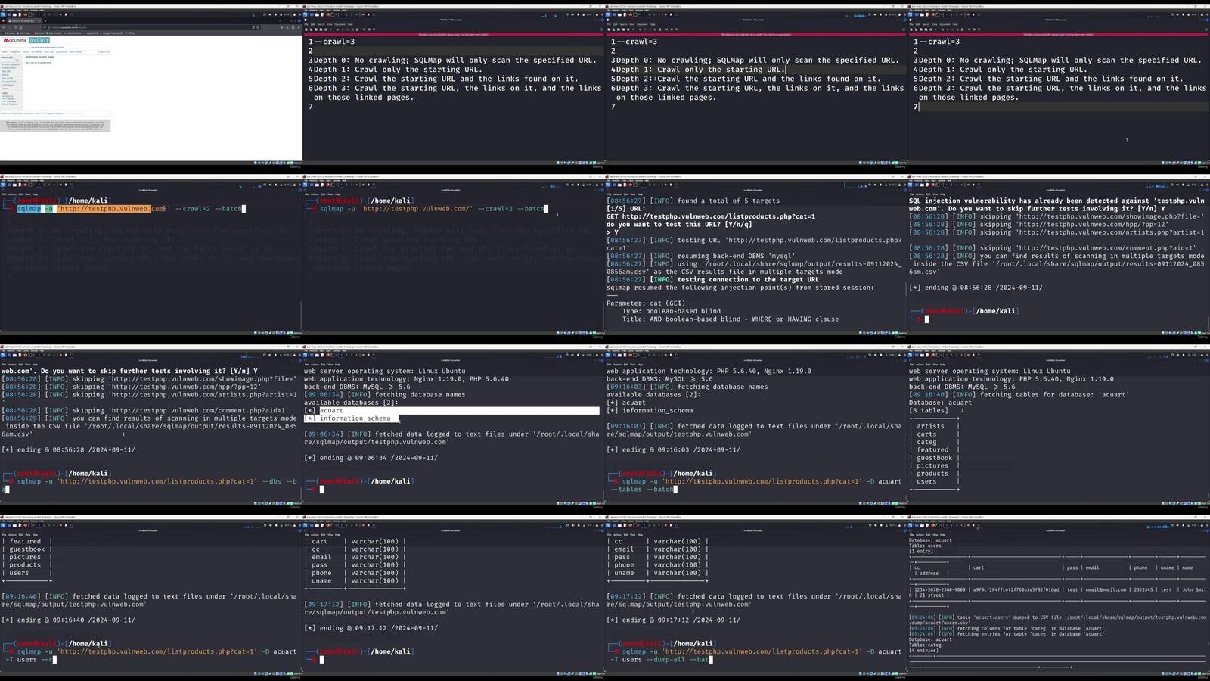Viewport: 1210px width, 681px height.
Task: Click the sqlmap command ending '-T users --c'
Action: (x=150, y=655)
